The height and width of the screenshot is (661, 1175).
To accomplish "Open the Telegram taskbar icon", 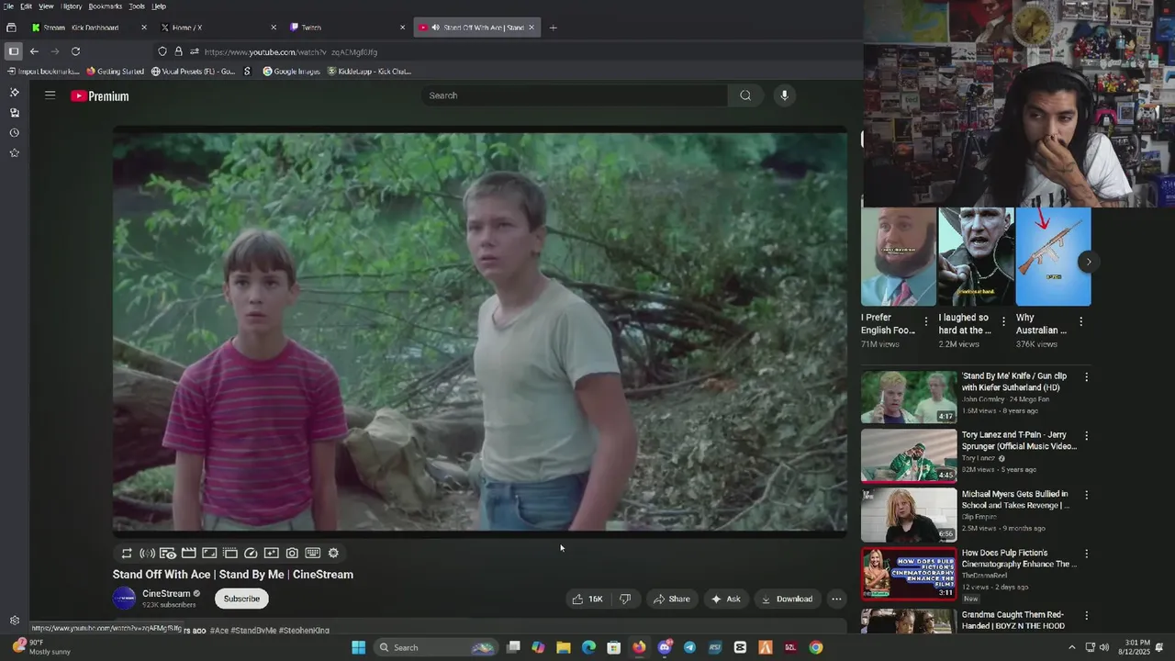I will click(689, 647).
